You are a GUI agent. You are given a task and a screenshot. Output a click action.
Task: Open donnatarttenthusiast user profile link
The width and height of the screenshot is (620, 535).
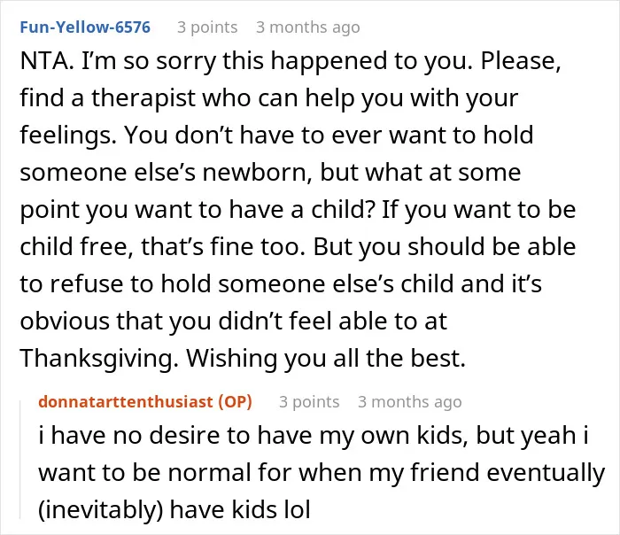[126, 402]
